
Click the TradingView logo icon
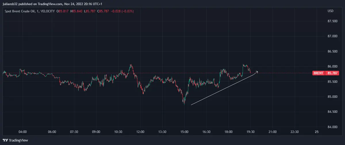point(5,140)
